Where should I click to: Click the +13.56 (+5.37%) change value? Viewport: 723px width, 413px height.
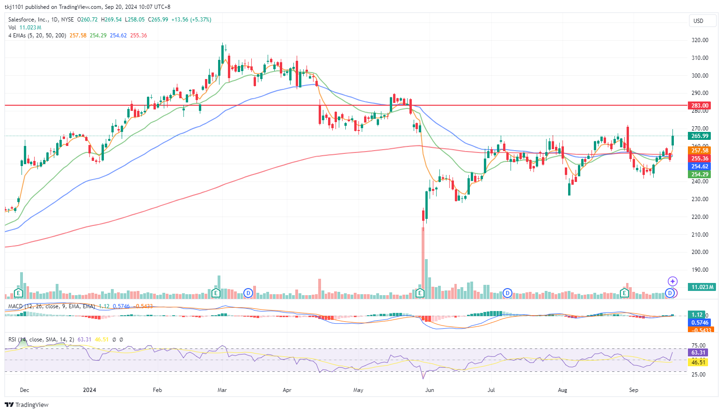[191, 20]
